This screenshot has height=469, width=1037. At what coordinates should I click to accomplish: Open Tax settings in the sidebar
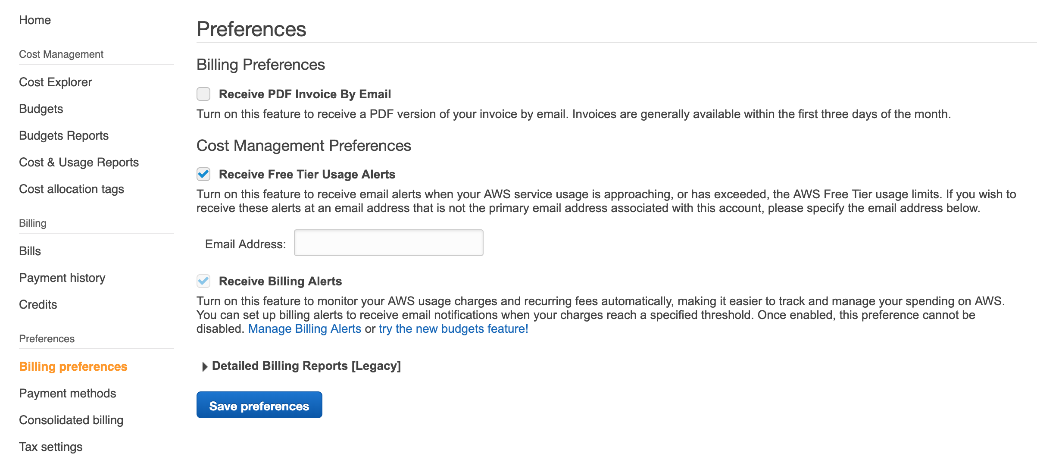point(50,447)
